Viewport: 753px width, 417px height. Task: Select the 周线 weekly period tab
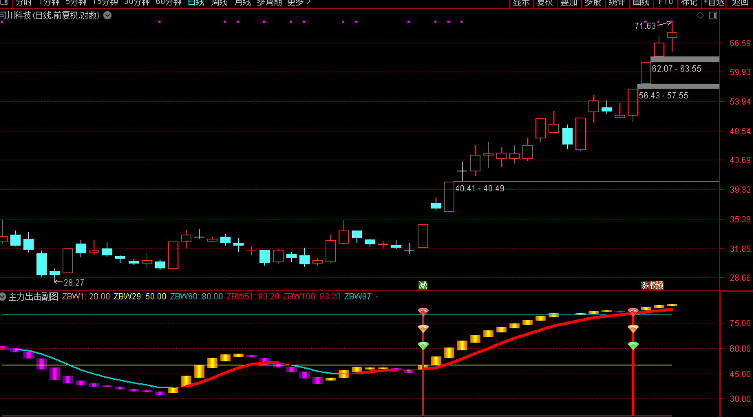click(220, 2)
